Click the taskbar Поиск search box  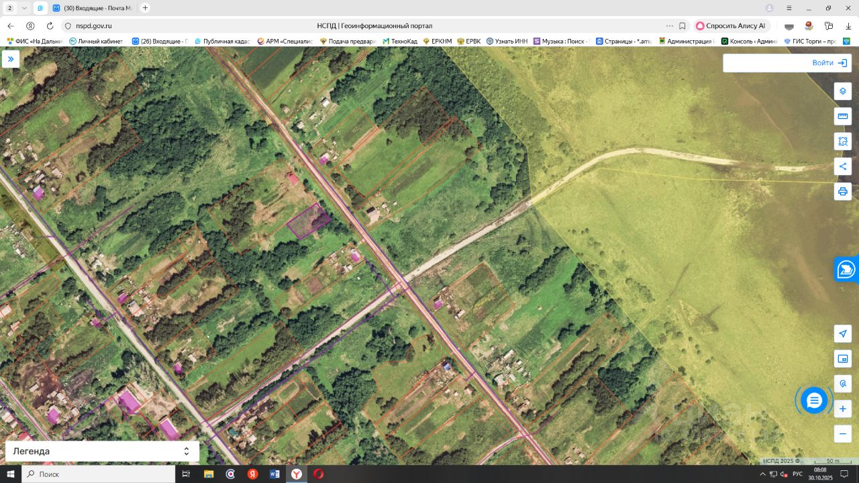(99, 474)
